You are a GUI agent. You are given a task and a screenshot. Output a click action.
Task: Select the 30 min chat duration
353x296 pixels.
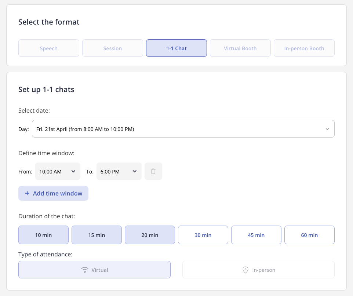(203, 235)
